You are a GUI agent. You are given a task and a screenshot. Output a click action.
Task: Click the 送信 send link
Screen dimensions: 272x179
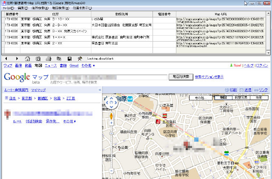248,90
